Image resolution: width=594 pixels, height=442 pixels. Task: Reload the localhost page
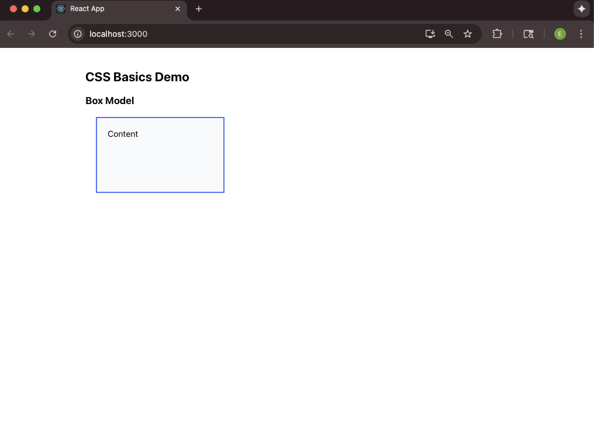coord(53,34)
